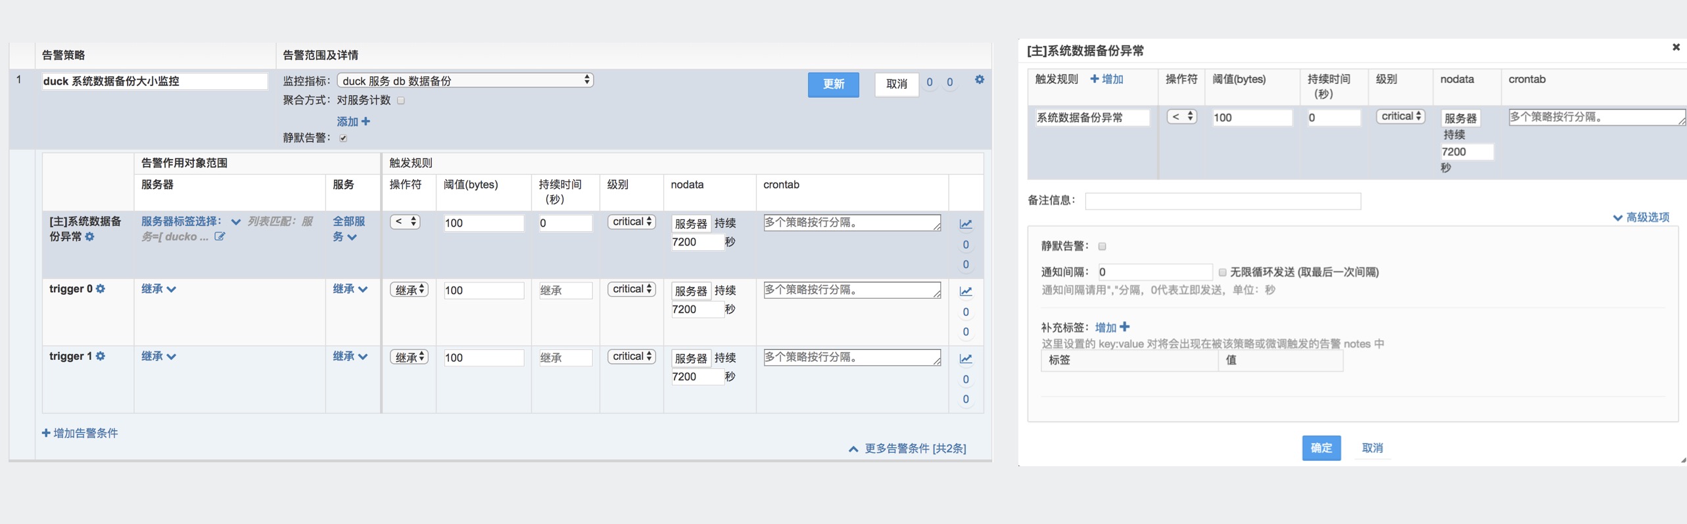
Task: Click the blue 更新 button
Action: pos(833,84)
